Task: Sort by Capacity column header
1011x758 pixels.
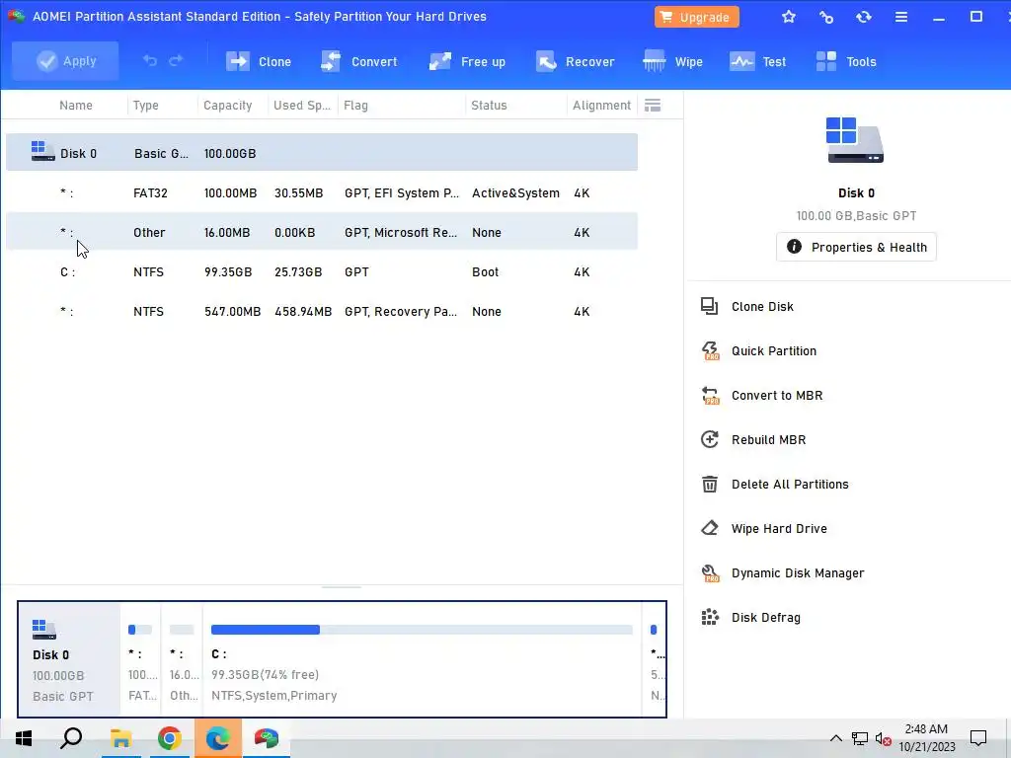Action: coord(228,105)
